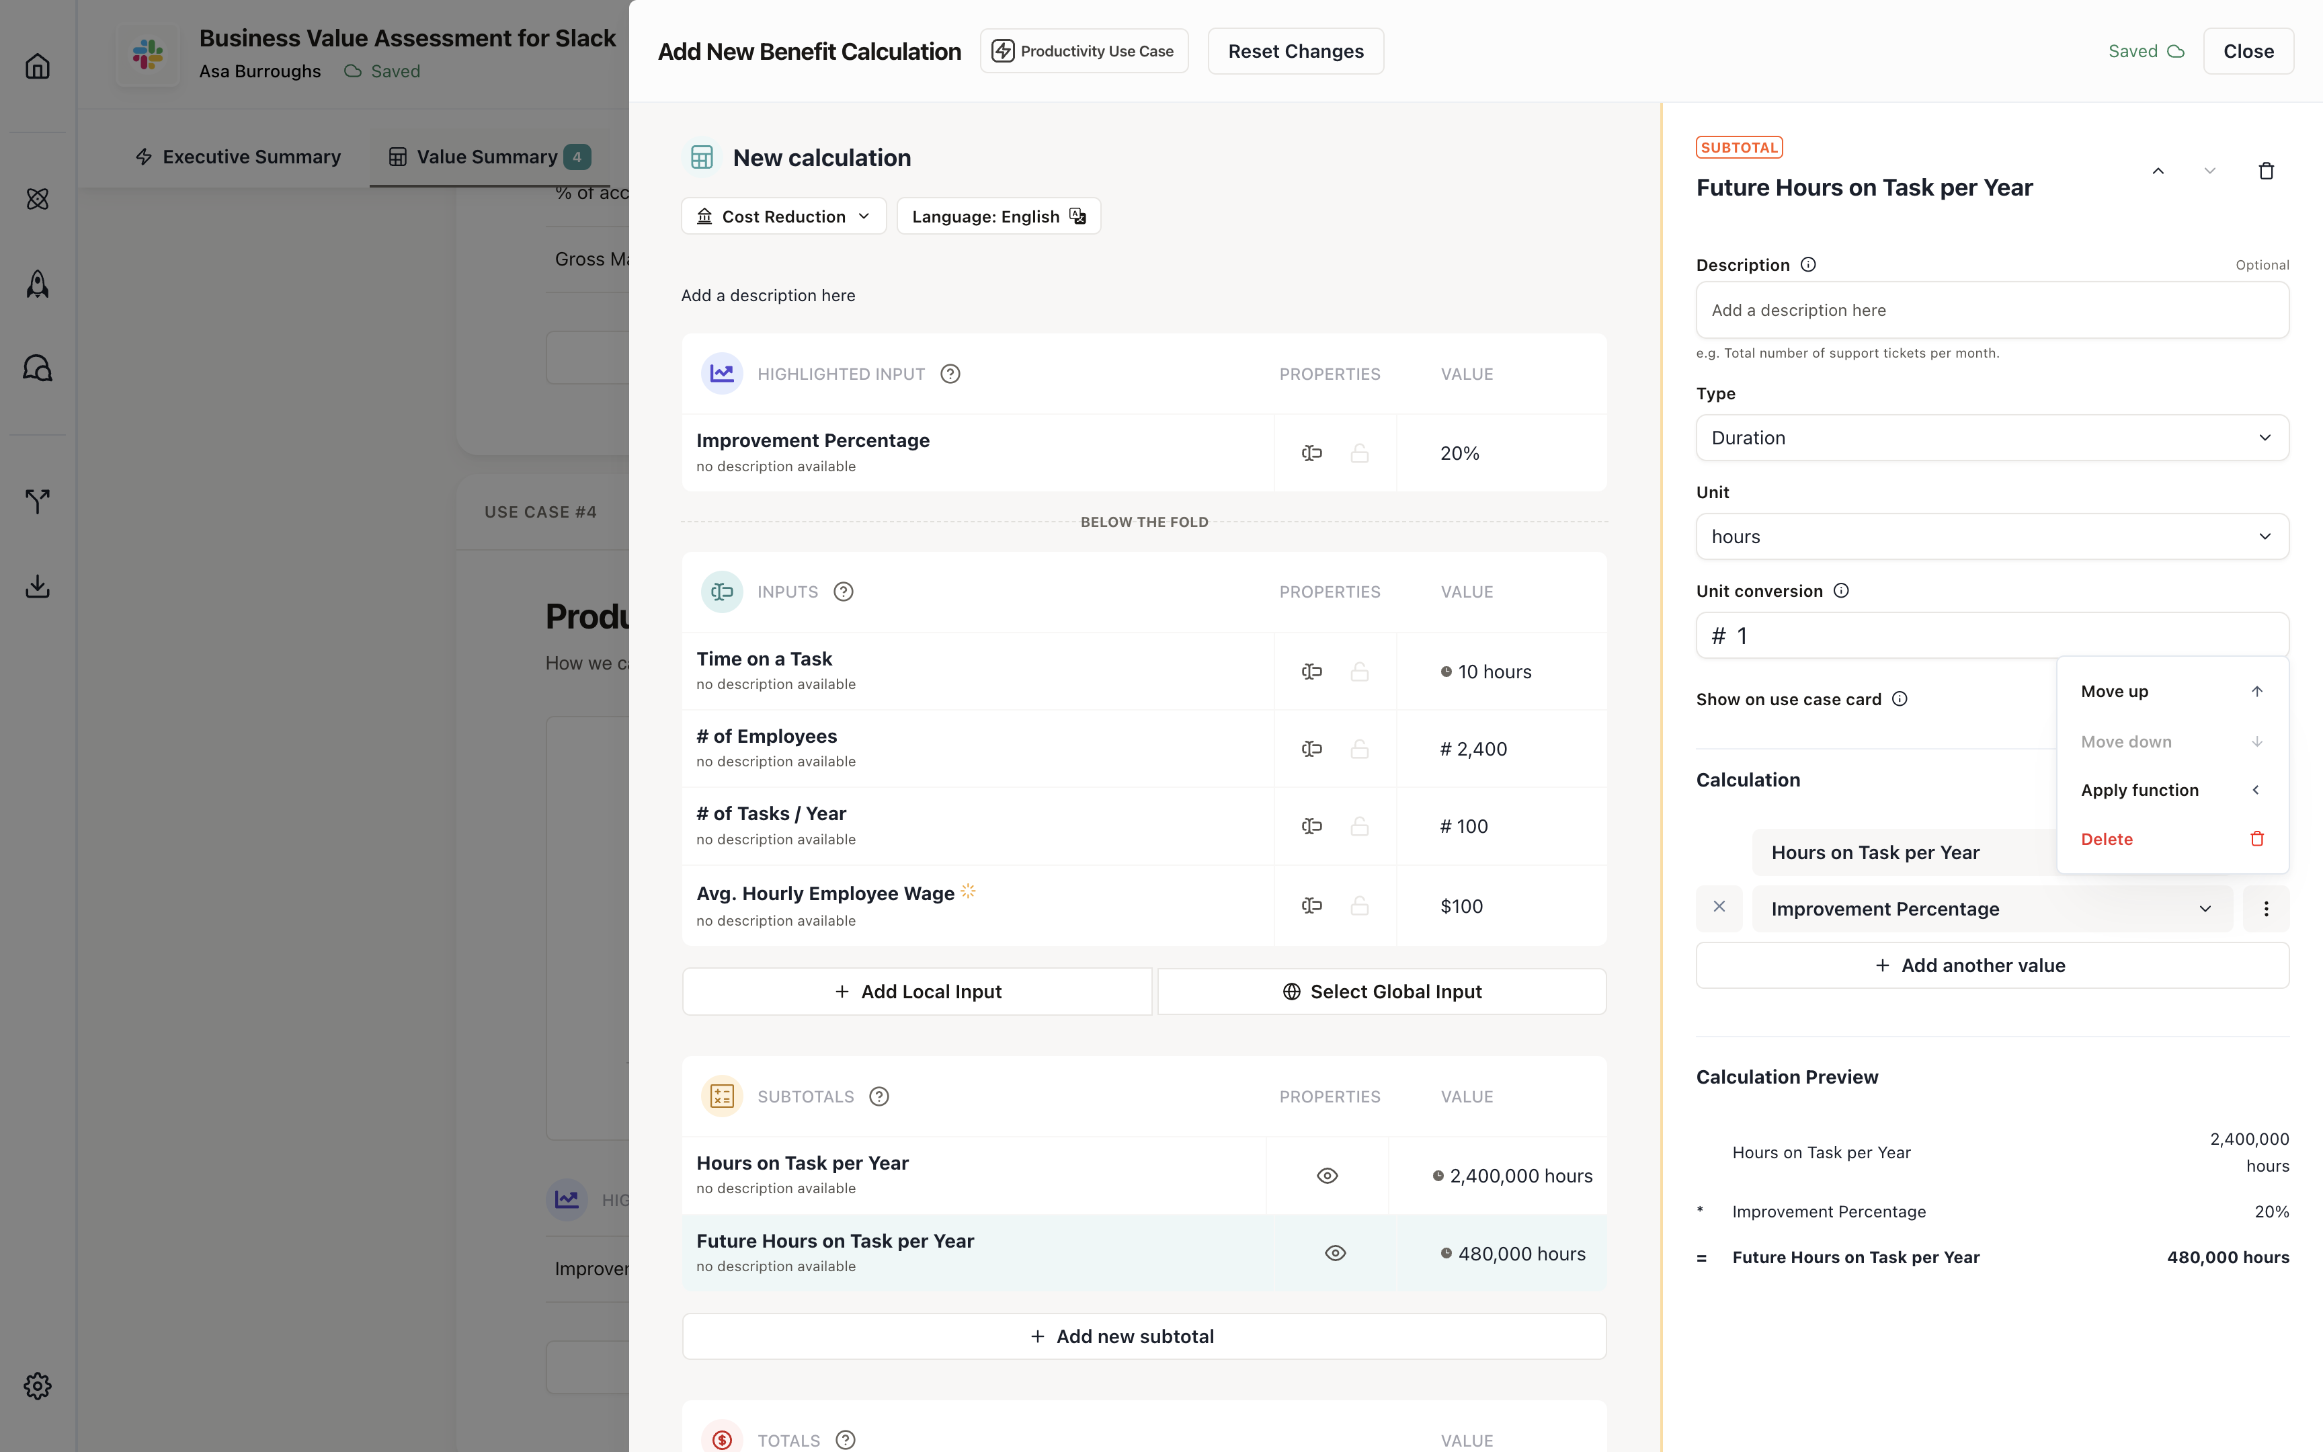Screen dimensions: 2323x1452
Task: Click the Description input field
Action: point(1992,310)
